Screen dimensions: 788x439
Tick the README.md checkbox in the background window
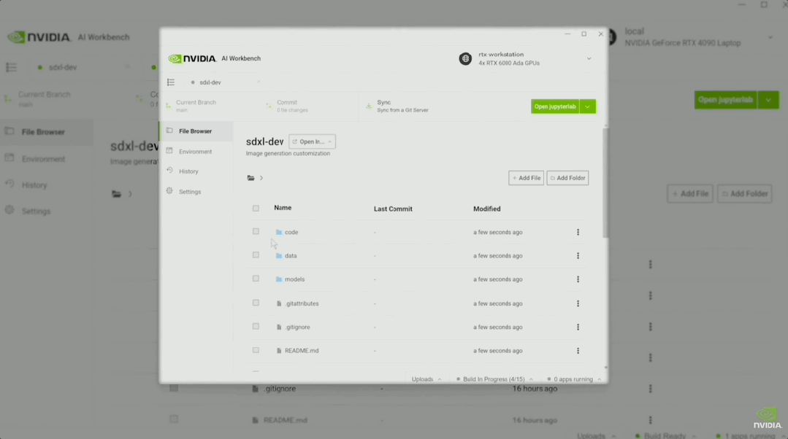click(174, 419)
